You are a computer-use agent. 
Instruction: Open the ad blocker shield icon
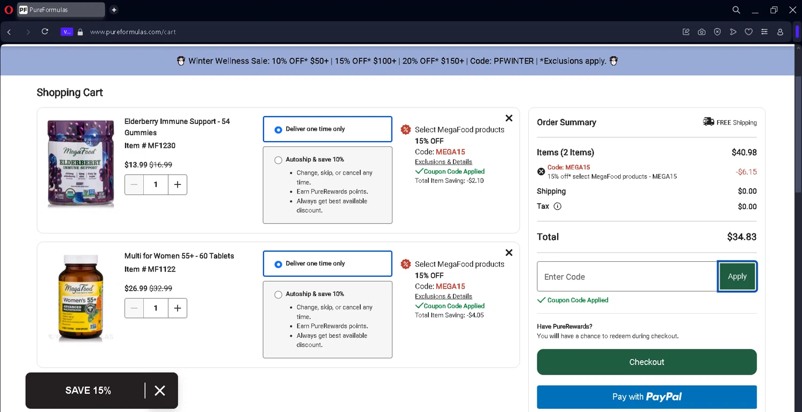pyautogui.click(x=718, y=32)
